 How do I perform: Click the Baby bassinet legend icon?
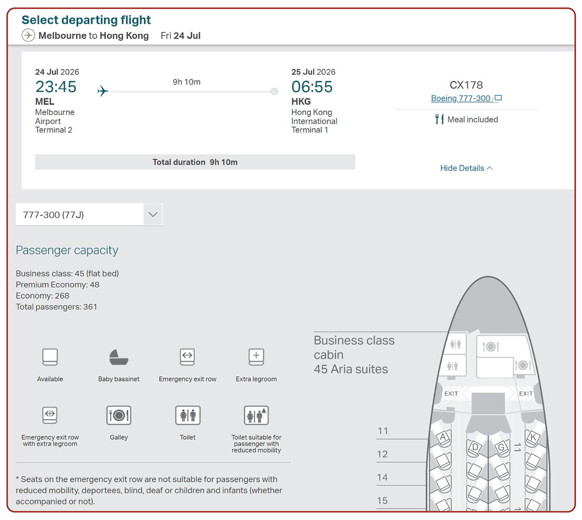click(119, 357)
